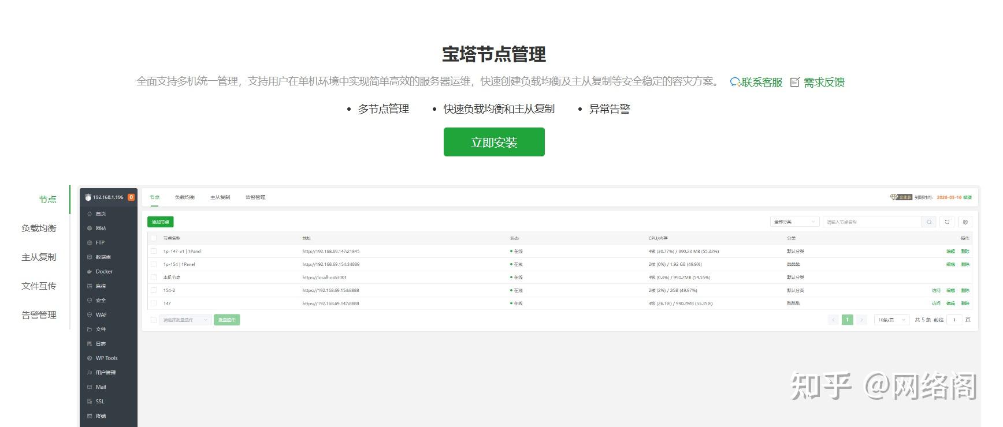
Task: Go to the previous page with the left chevron
Action: 833,320
